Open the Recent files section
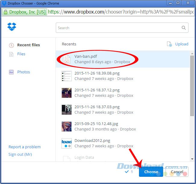196x184 pixels. 29,45
